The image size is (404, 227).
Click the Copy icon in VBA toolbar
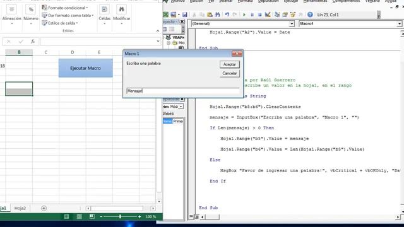click(202, 15)
